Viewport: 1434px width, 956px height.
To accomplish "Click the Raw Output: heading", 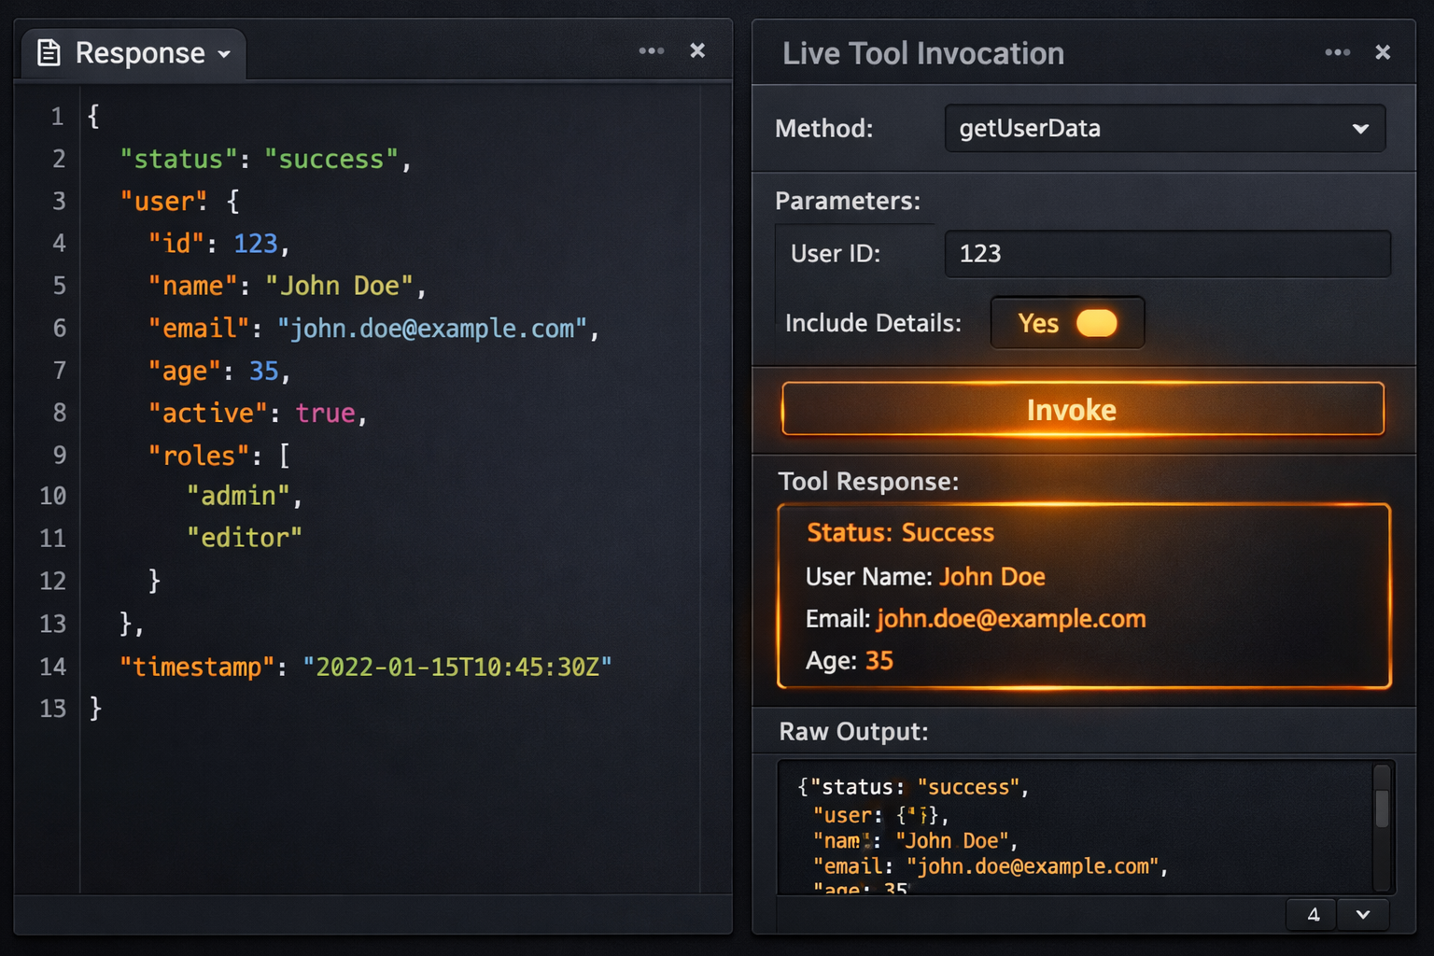I will 853,732.
